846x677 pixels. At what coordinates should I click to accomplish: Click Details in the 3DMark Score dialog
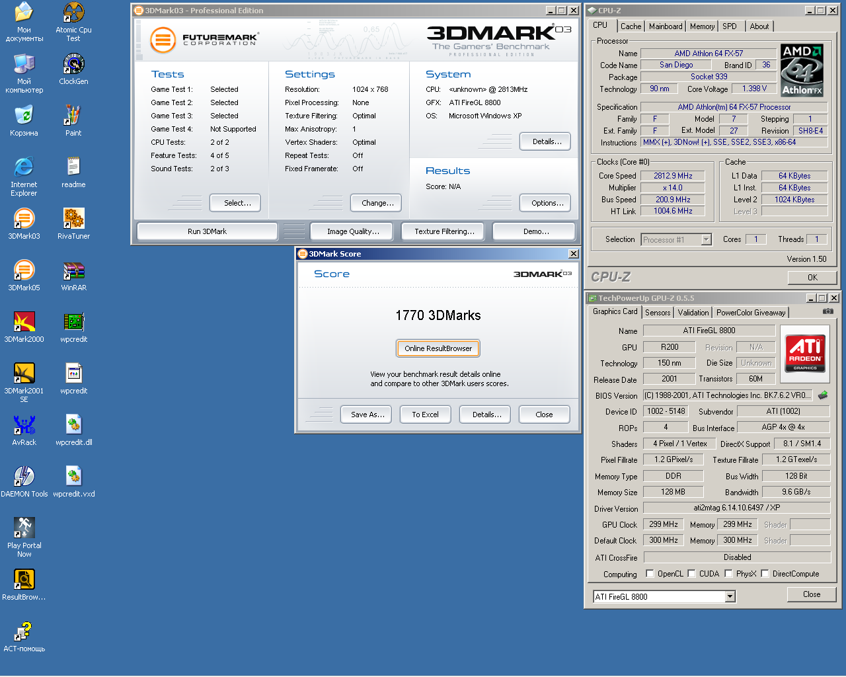tap(486, 415)
